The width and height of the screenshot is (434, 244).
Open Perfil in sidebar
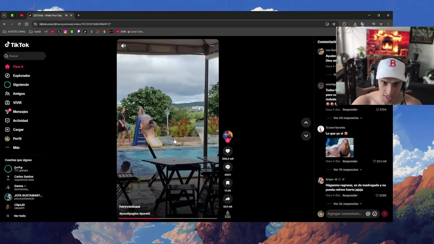click(x=13, y=139)
